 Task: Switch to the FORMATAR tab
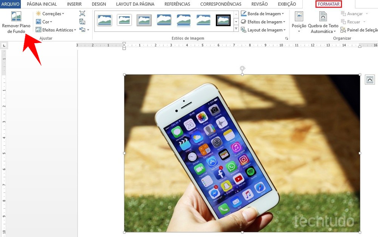[328, 4]
